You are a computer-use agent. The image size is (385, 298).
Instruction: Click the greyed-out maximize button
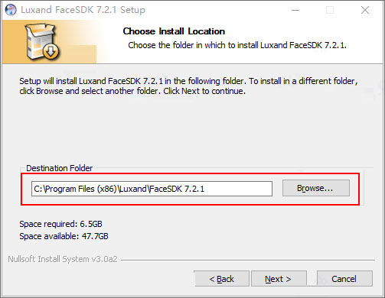330,10
